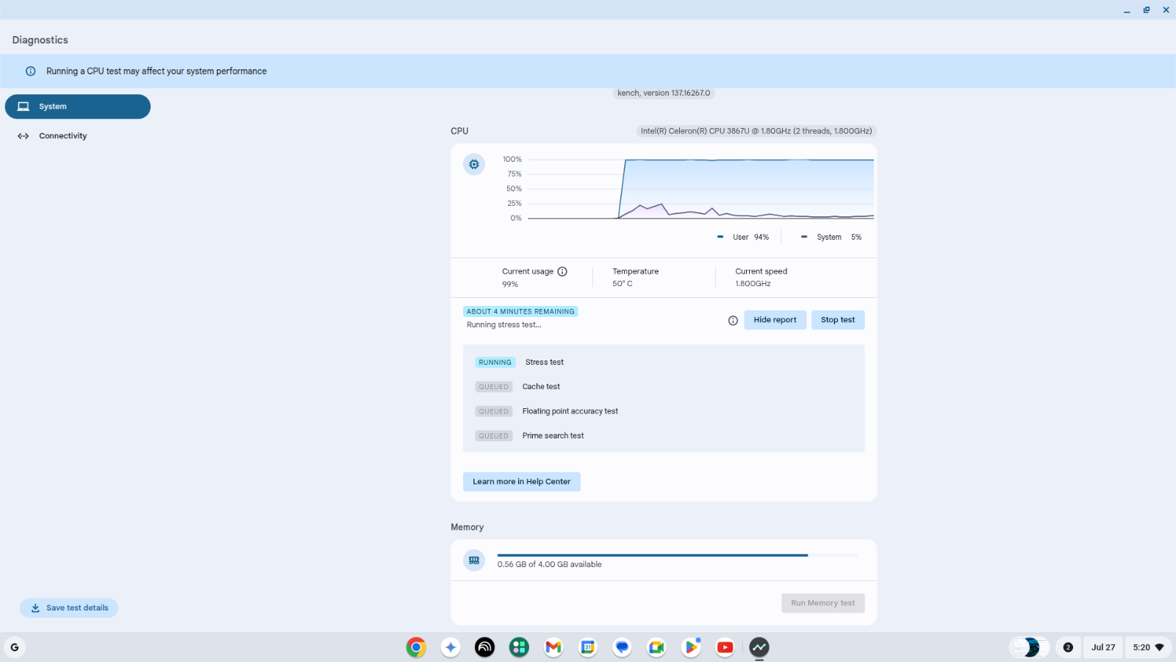Click the Current usage info icon
This screenshot has width=1176, height=662.
click(x=562, y=271)
